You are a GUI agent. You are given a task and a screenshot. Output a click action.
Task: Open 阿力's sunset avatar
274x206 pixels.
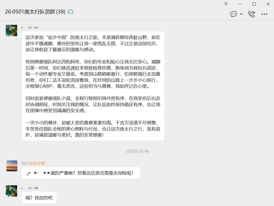[x=12, y=166]
